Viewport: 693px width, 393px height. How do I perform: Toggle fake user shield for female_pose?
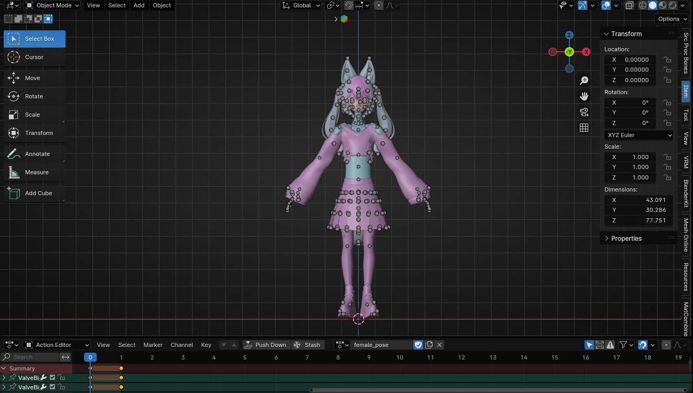click(x=418, y=345)
